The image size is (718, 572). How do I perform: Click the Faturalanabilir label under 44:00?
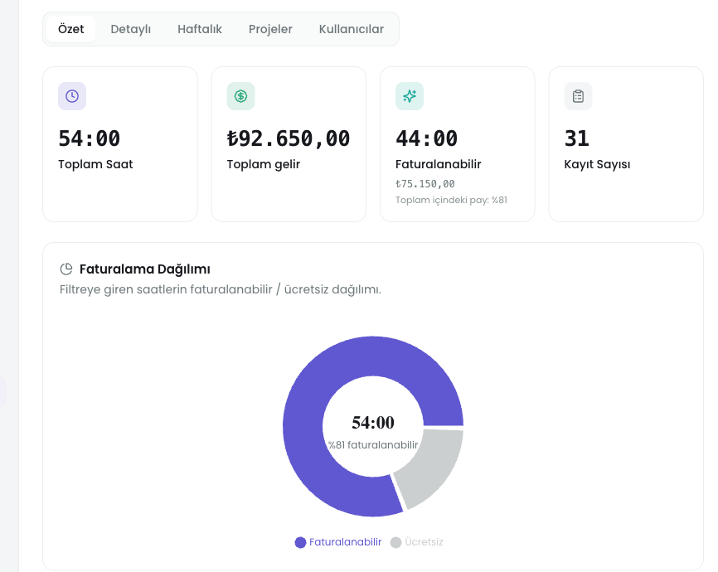439,164
